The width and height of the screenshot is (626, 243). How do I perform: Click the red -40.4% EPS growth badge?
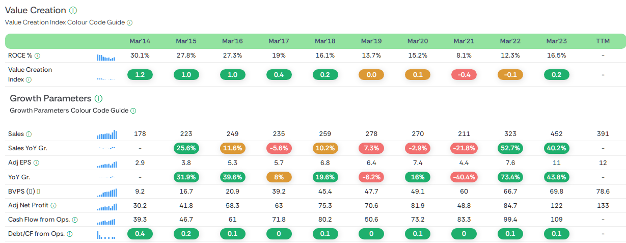464,177
